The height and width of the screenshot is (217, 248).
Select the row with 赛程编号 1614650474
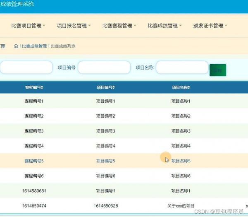[34, 206]
